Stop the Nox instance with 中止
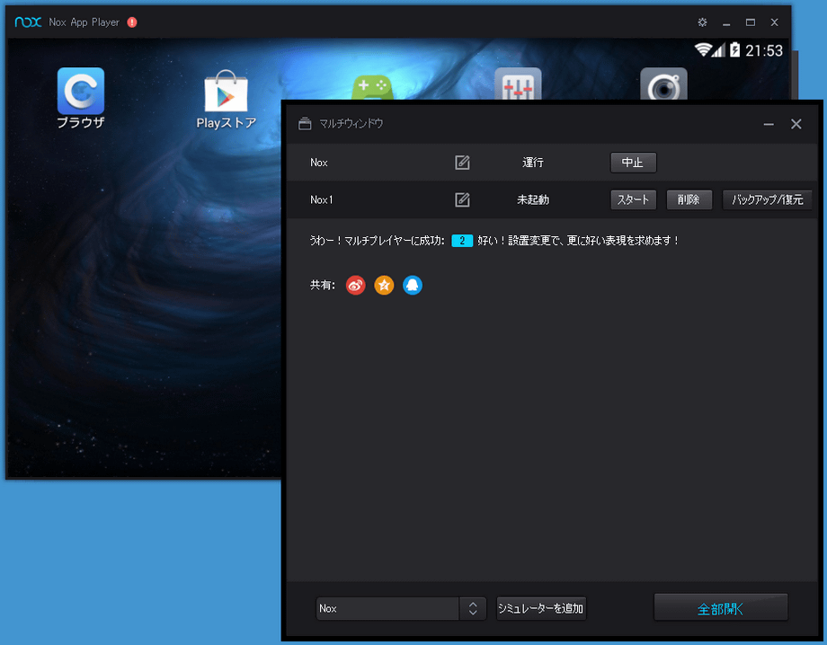This screenshot has height=645, width=827. point(633,163)
